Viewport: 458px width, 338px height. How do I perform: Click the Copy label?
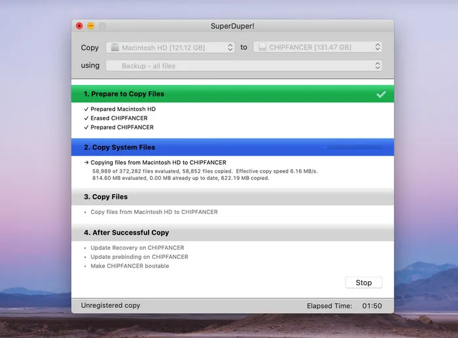click(x=90, y=48)
